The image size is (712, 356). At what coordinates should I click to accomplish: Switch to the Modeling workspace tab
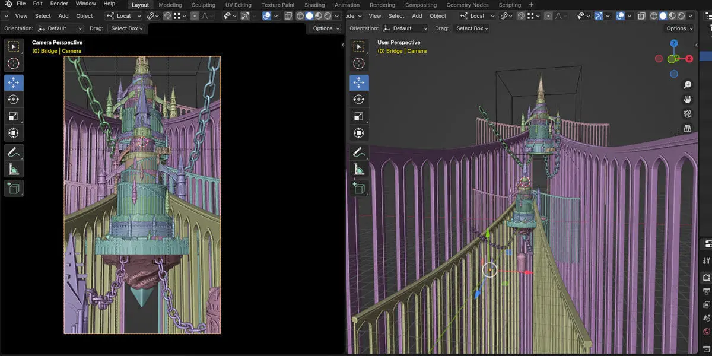(x=170, y=5)
